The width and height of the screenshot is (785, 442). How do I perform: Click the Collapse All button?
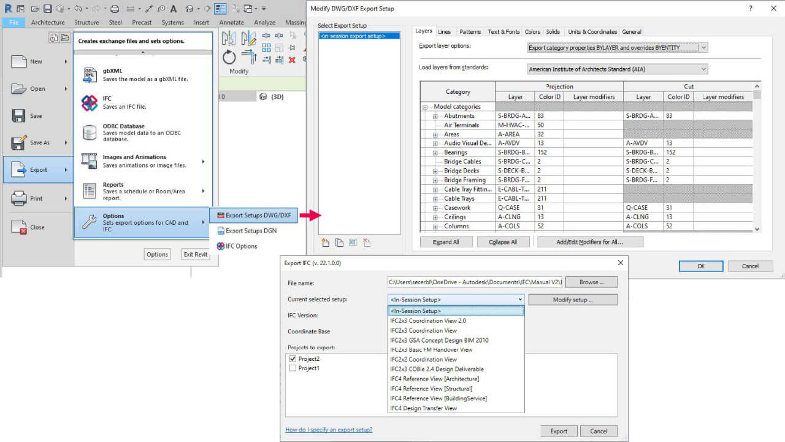pyautogui.click(x=502, y=242)
